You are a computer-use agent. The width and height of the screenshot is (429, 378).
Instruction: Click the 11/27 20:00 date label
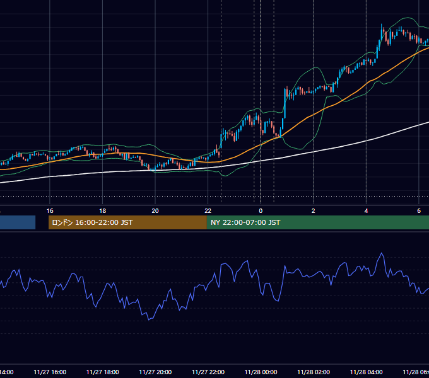pos(155,372)
